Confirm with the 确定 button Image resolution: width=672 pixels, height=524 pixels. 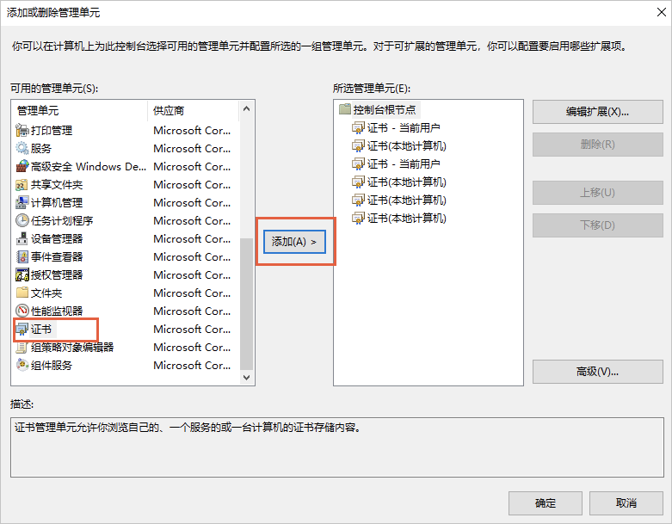coord(545,503)
